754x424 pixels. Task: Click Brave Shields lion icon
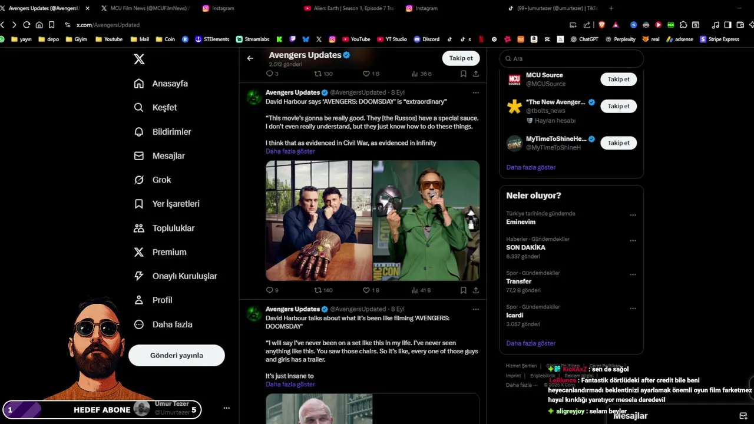tap(601, 25)
